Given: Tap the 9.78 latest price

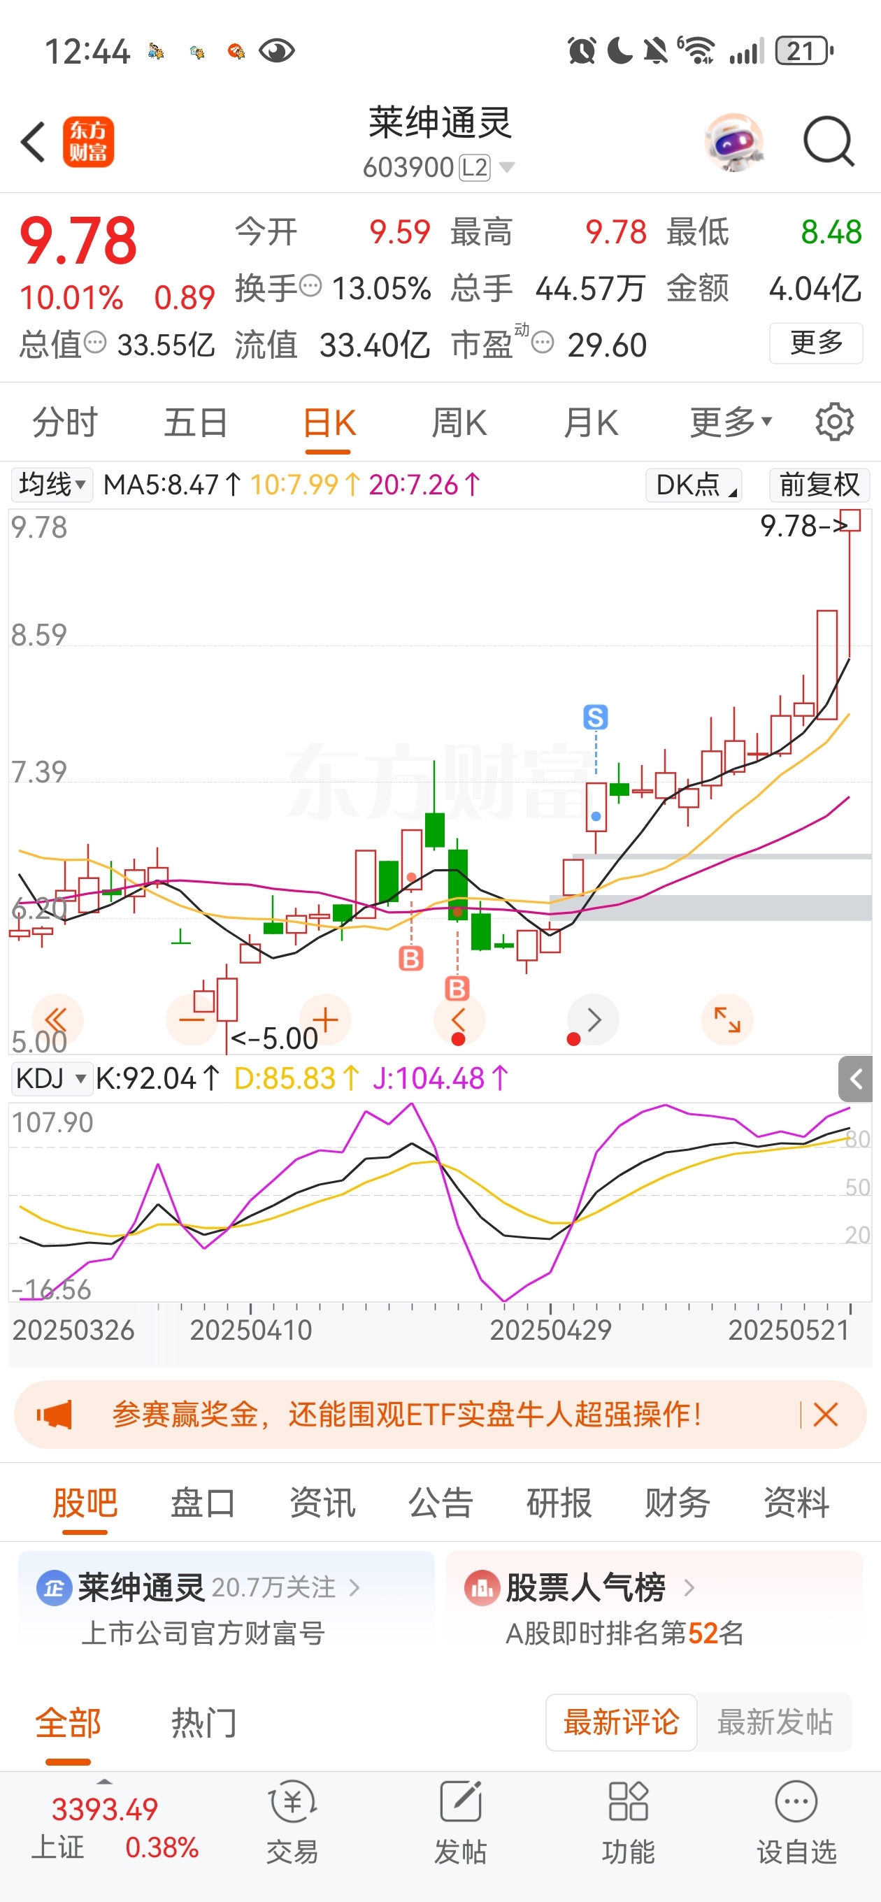Looking at the screenshot, I should 78,240.
